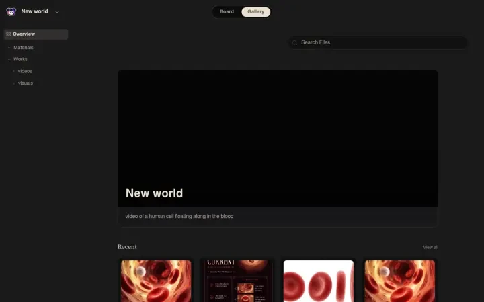Open the last blood vessel thumbnail in Recent
The height and width of the screenshot is (302, 484).
400,281
